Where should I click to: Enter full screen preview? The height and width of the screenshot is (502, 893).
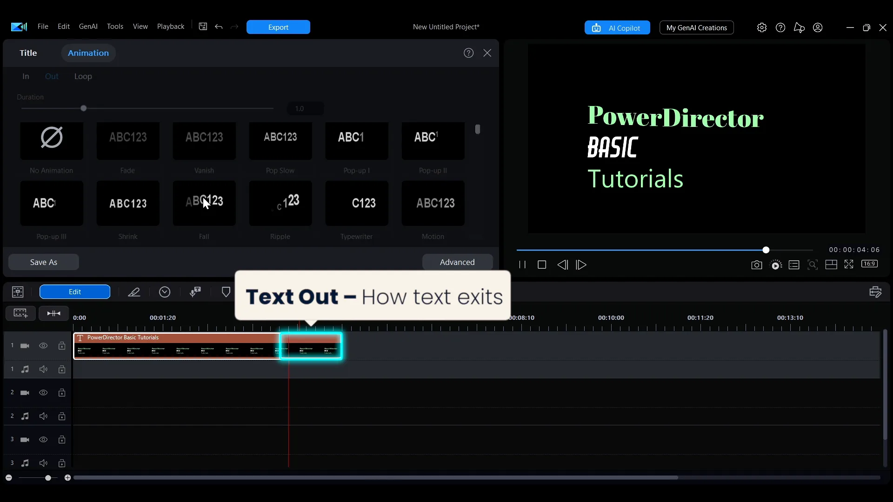[849, 264]
